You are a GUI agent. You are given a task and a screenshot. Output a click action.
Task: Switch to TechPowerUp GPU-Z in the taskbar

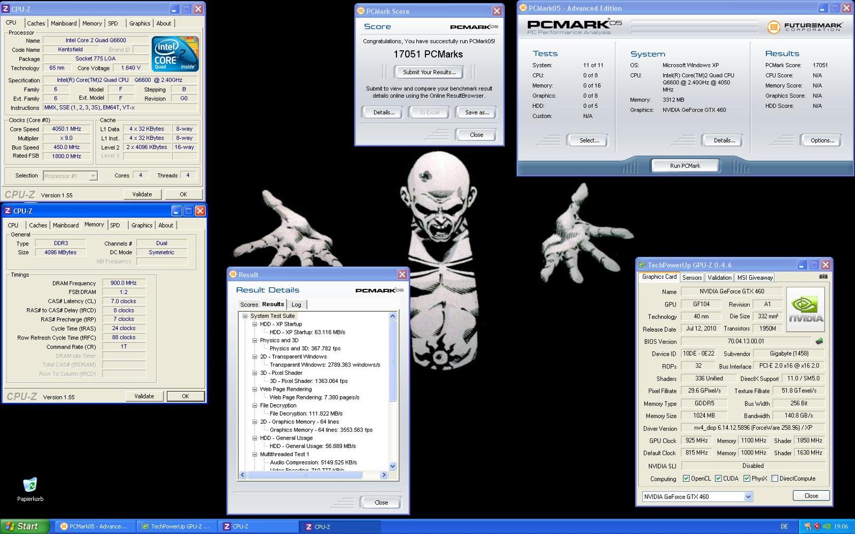pyautogui.click(x=176, y=527)
